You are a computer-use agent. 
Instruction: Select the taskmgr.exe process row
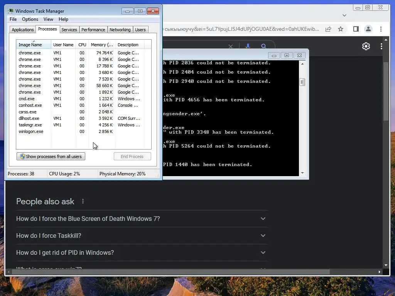click(84, 125)
